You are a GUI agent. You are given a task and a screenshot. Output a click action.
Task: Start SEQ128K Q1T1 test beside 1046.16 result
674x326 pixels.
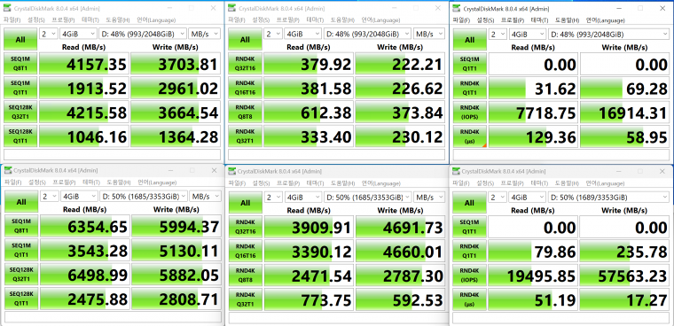20,136
